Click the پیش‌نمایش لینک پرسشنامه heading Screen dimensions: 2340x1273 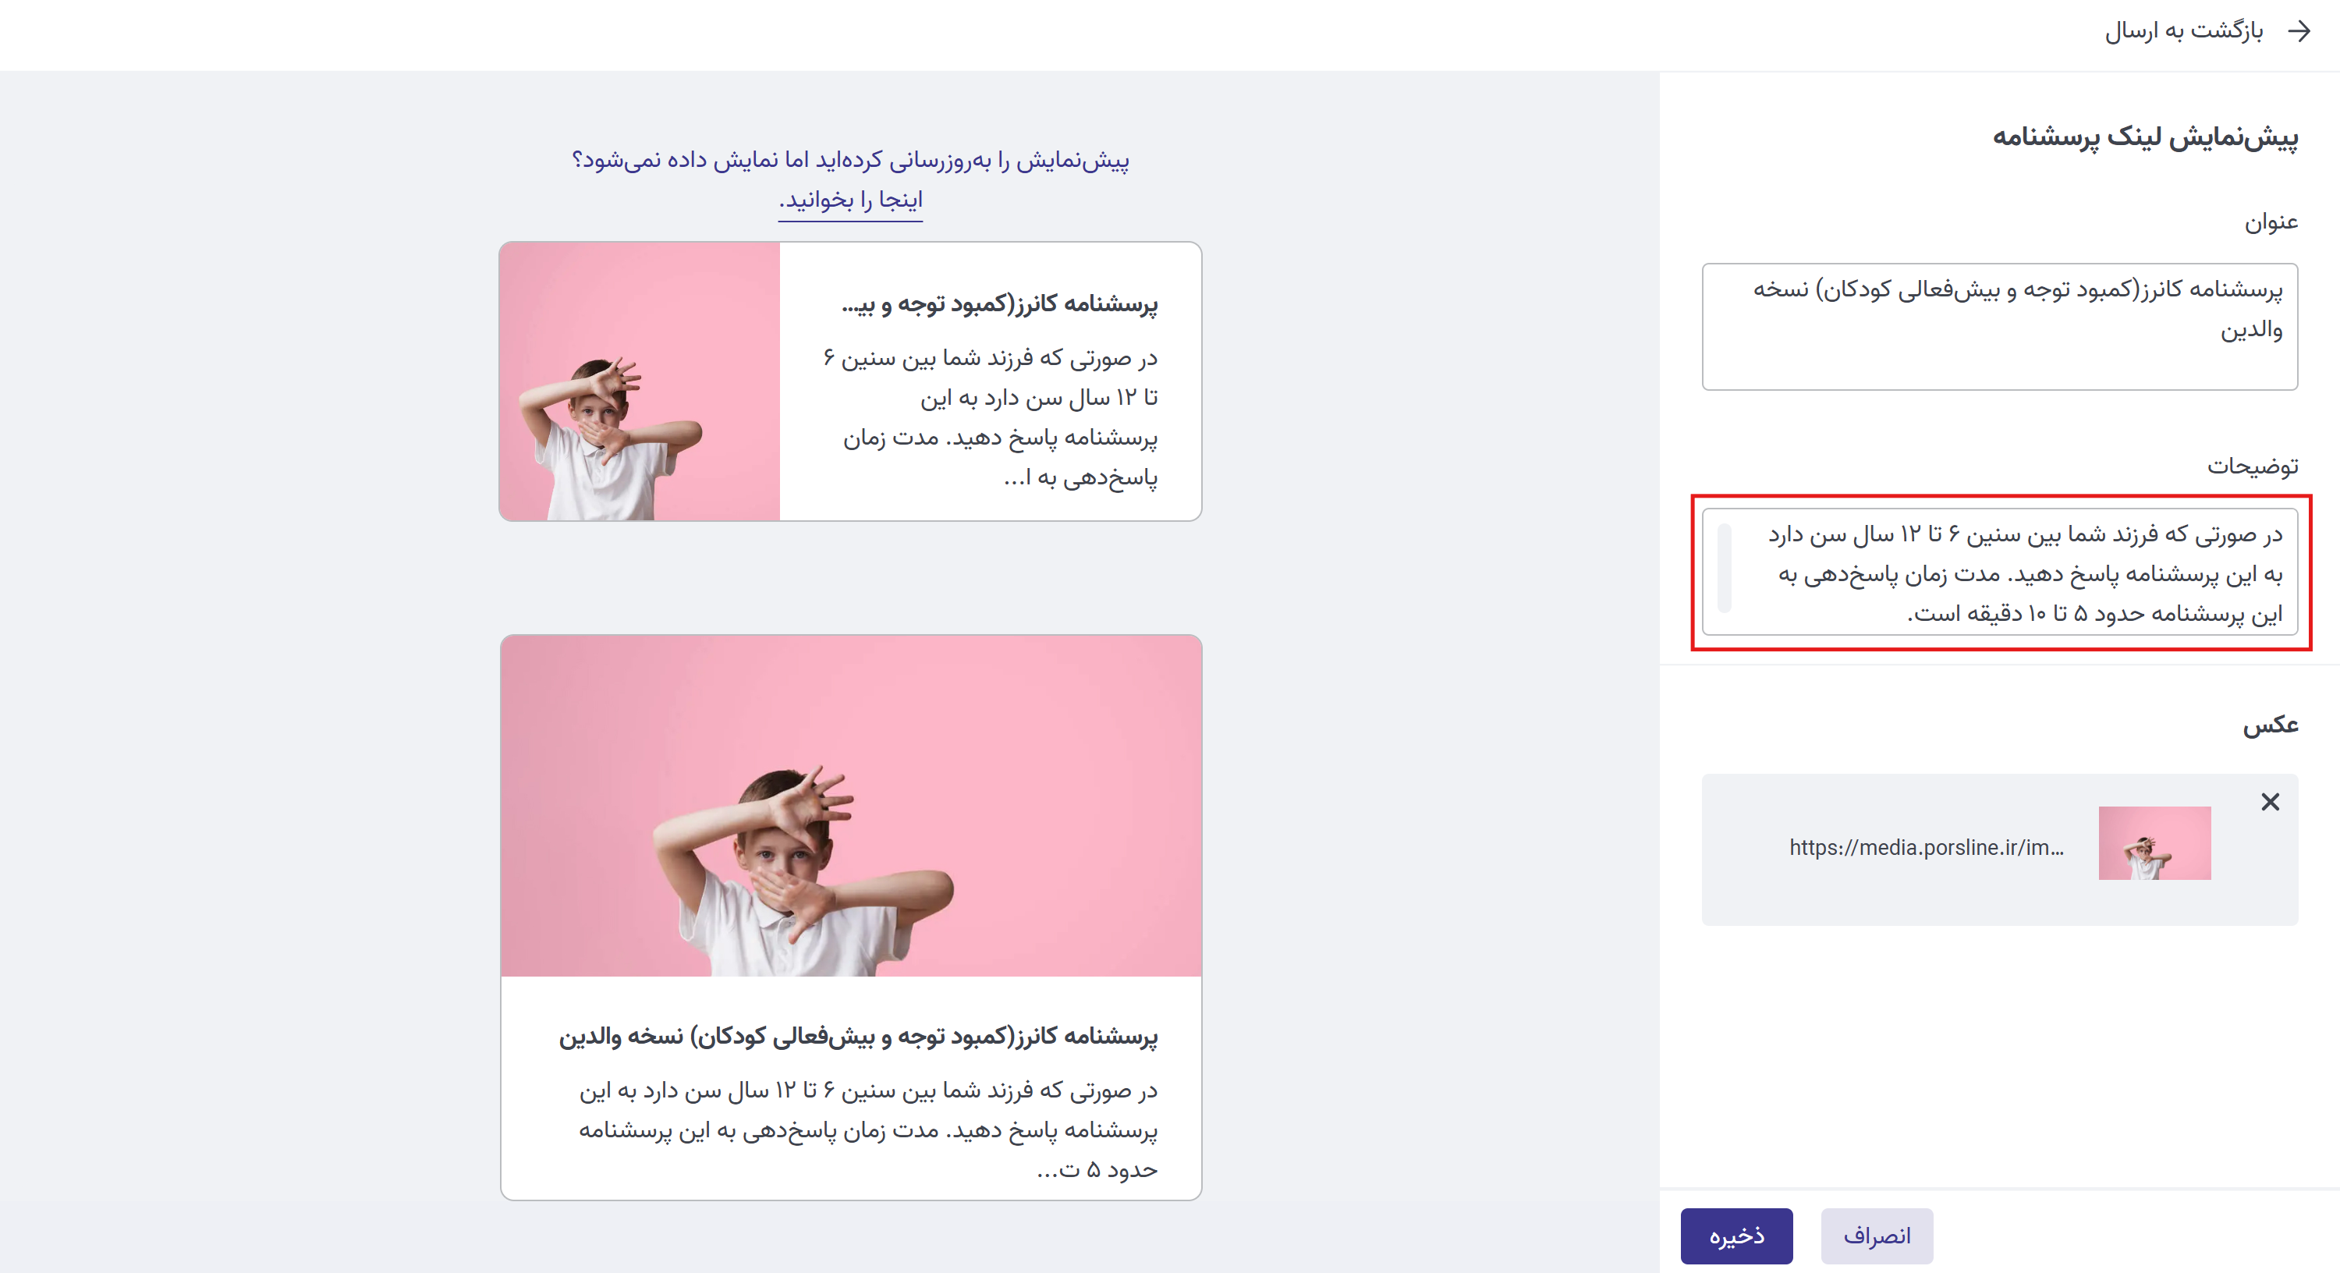click(2145, 137)
